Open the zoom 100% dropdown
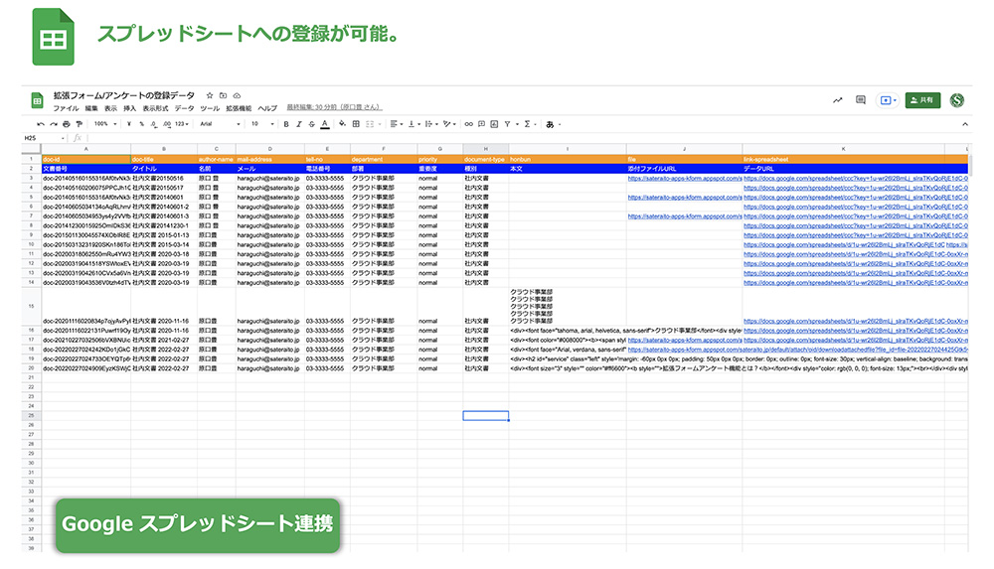Image resolution: width=994 pixels, height=569 pixels. [105, 124]
